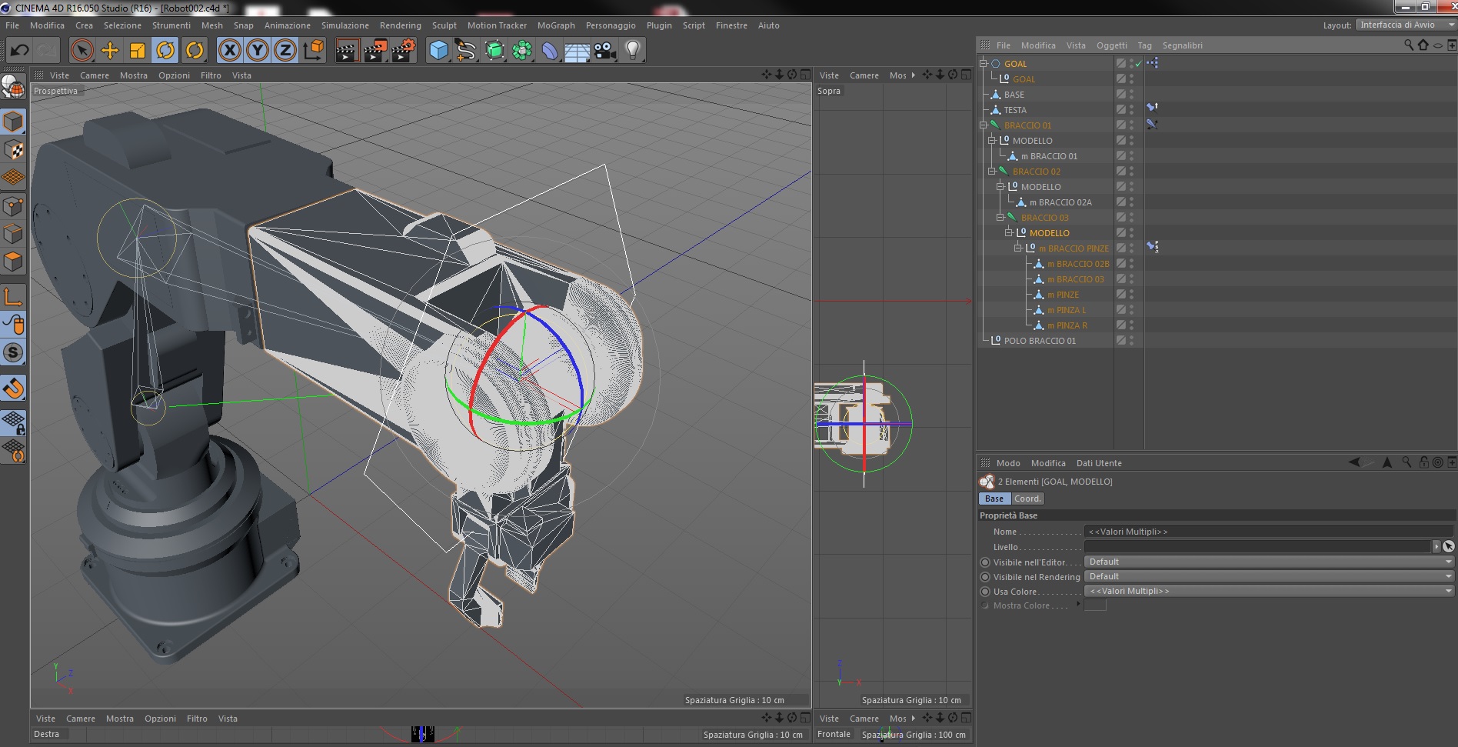Image resolution: width=1458 pixels, height=747 pixels.
Task: Select the Move tool in toolbar
Action: click(x=110, y=51)
